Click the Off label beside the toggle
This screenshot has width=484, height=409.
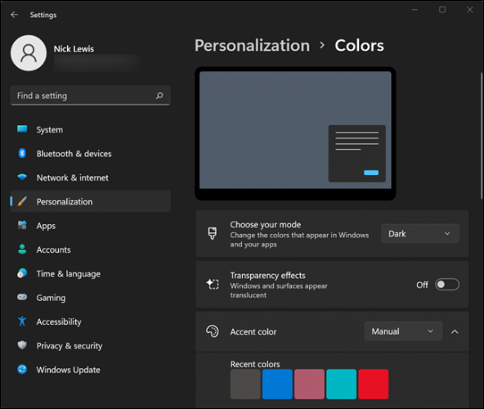[422, 285]
